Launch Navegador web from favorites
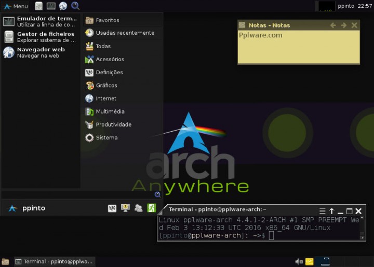 (x=40, y=52)
